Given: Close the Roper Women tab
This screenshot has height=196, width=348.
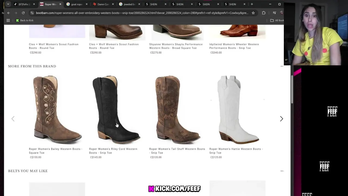Looking at the screenshot, I should pyautogui.click(x=60, y=4).
